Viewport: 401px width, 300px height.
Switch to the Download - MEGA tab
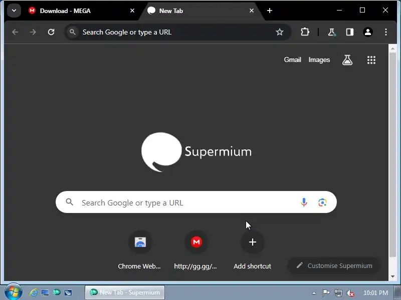81,10
